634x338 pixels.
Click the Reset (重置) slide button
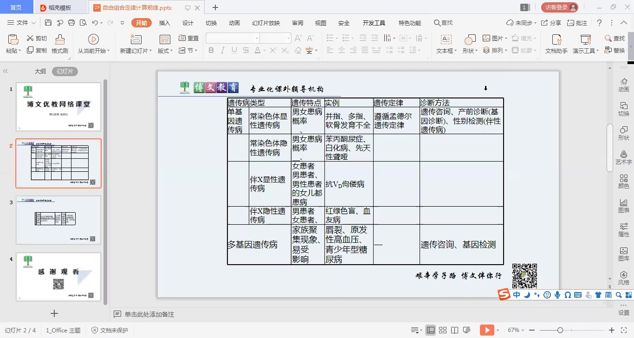click(188, 39)
